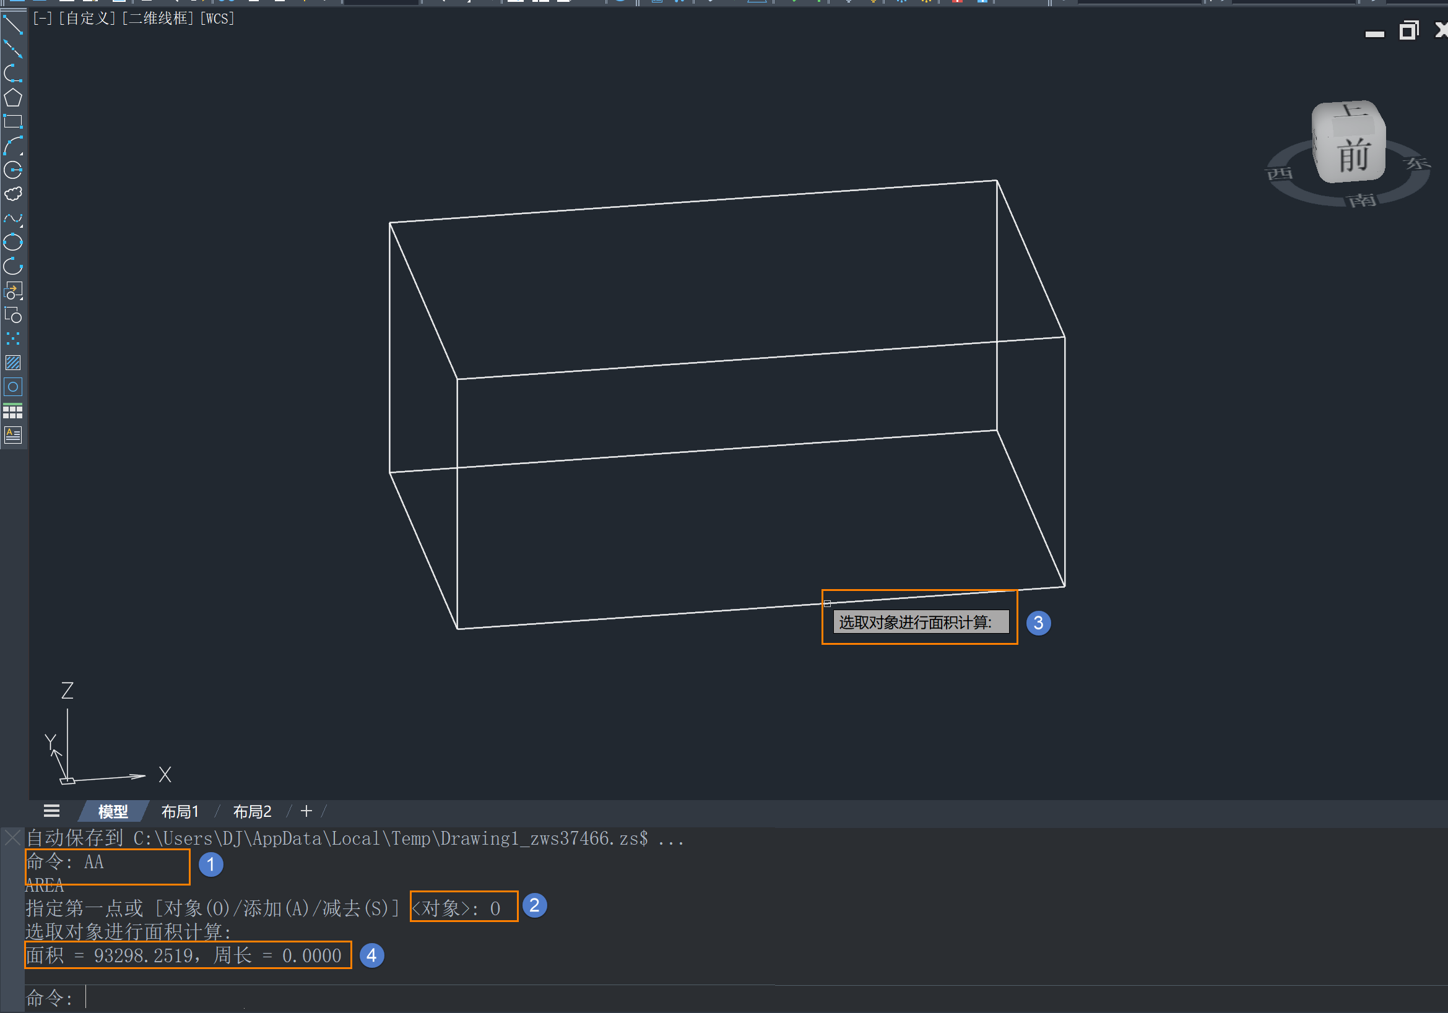The image size is (1448, 1013).
Task: Click the 面积 = 93298.2519 result line
Action: point(183,955)
